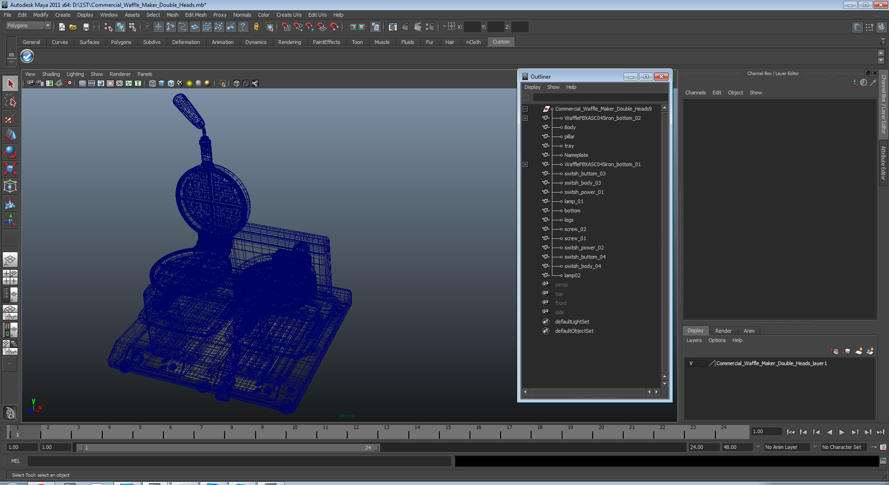This screenshot has width=889, height=485.
Task: Select switsh_power_01 in Outliner
Action: (584, 192)
